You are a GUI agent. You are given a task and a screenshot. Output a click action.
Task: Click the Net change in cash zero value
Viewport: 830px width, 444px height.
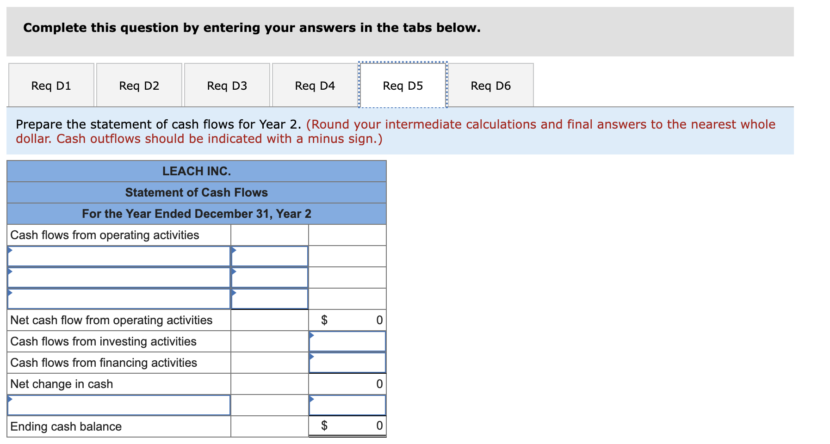pos(347,383)
